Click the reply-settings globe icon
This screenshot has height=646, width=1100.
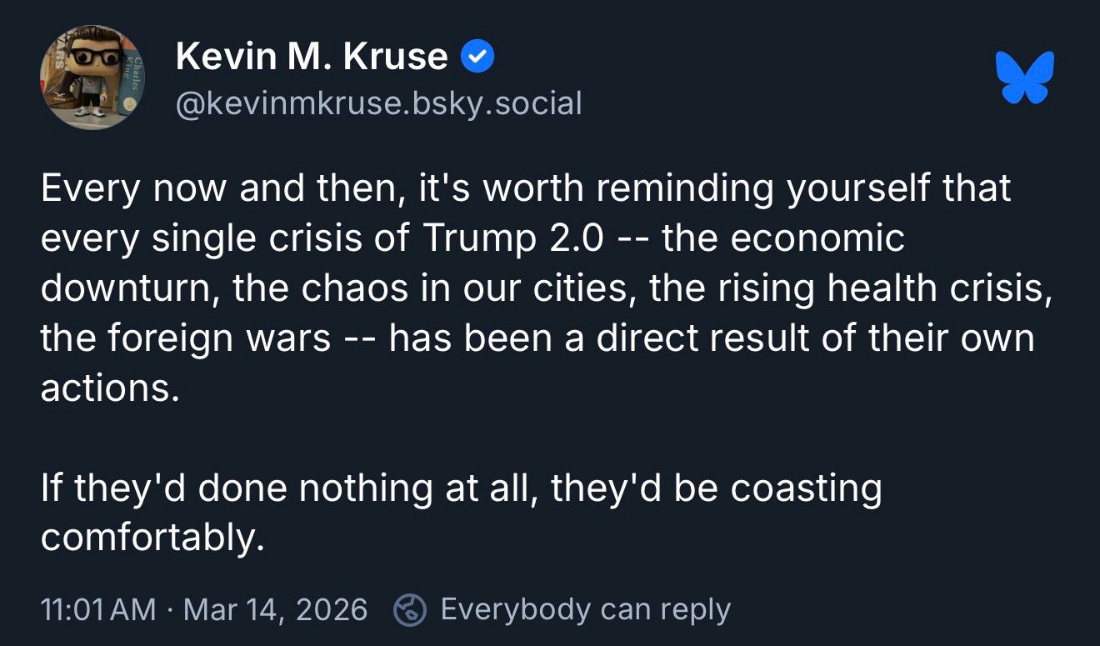410,609
